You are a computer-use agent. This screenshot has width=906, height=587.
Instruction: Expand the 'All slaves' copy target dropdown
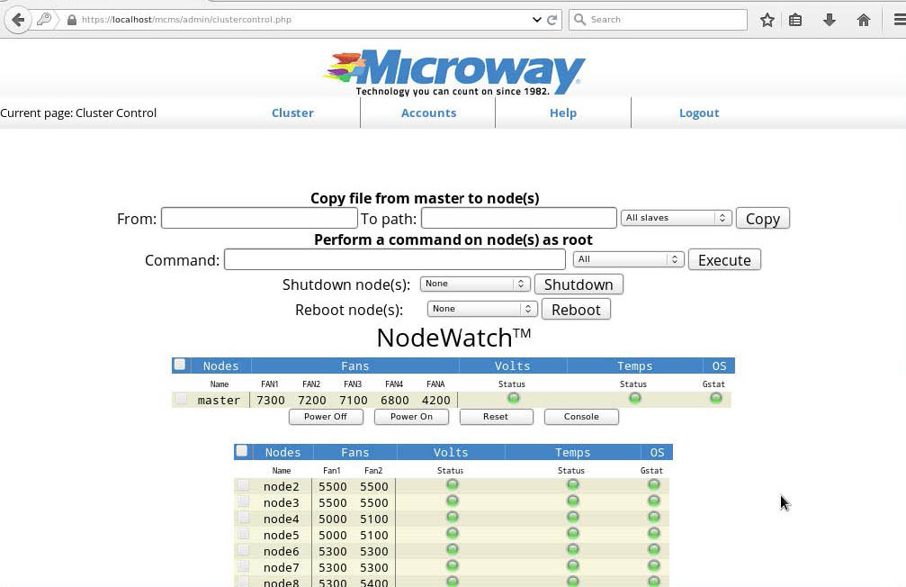[x=676, y=218]
